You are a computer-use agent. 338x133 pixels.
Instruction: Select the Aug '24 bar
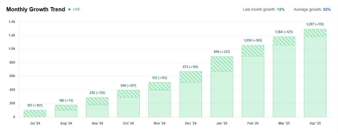(x=66, y=111)
